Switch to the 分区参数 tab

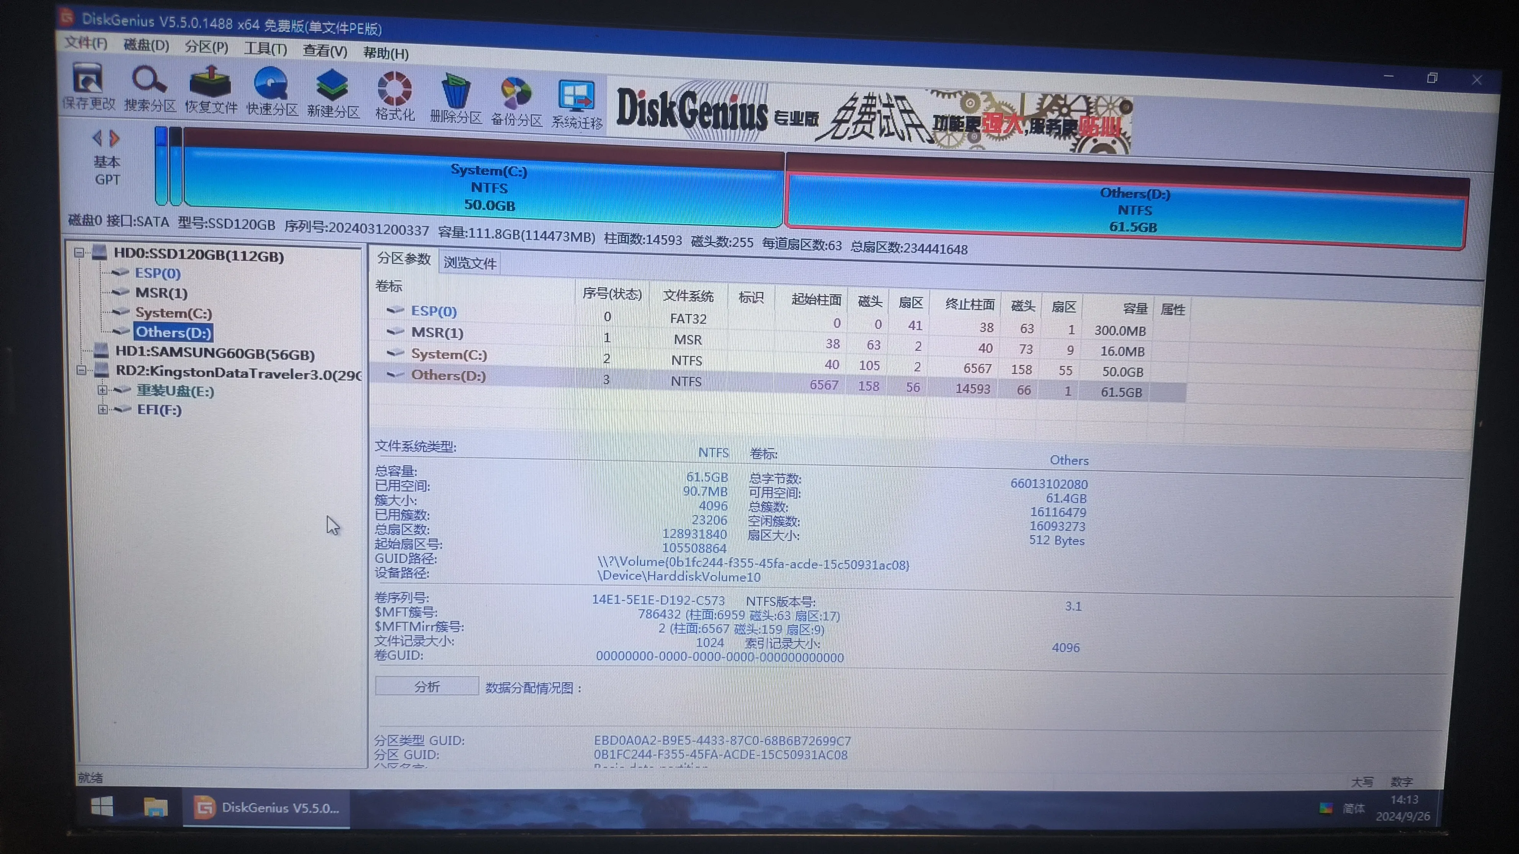pos(404,259)
